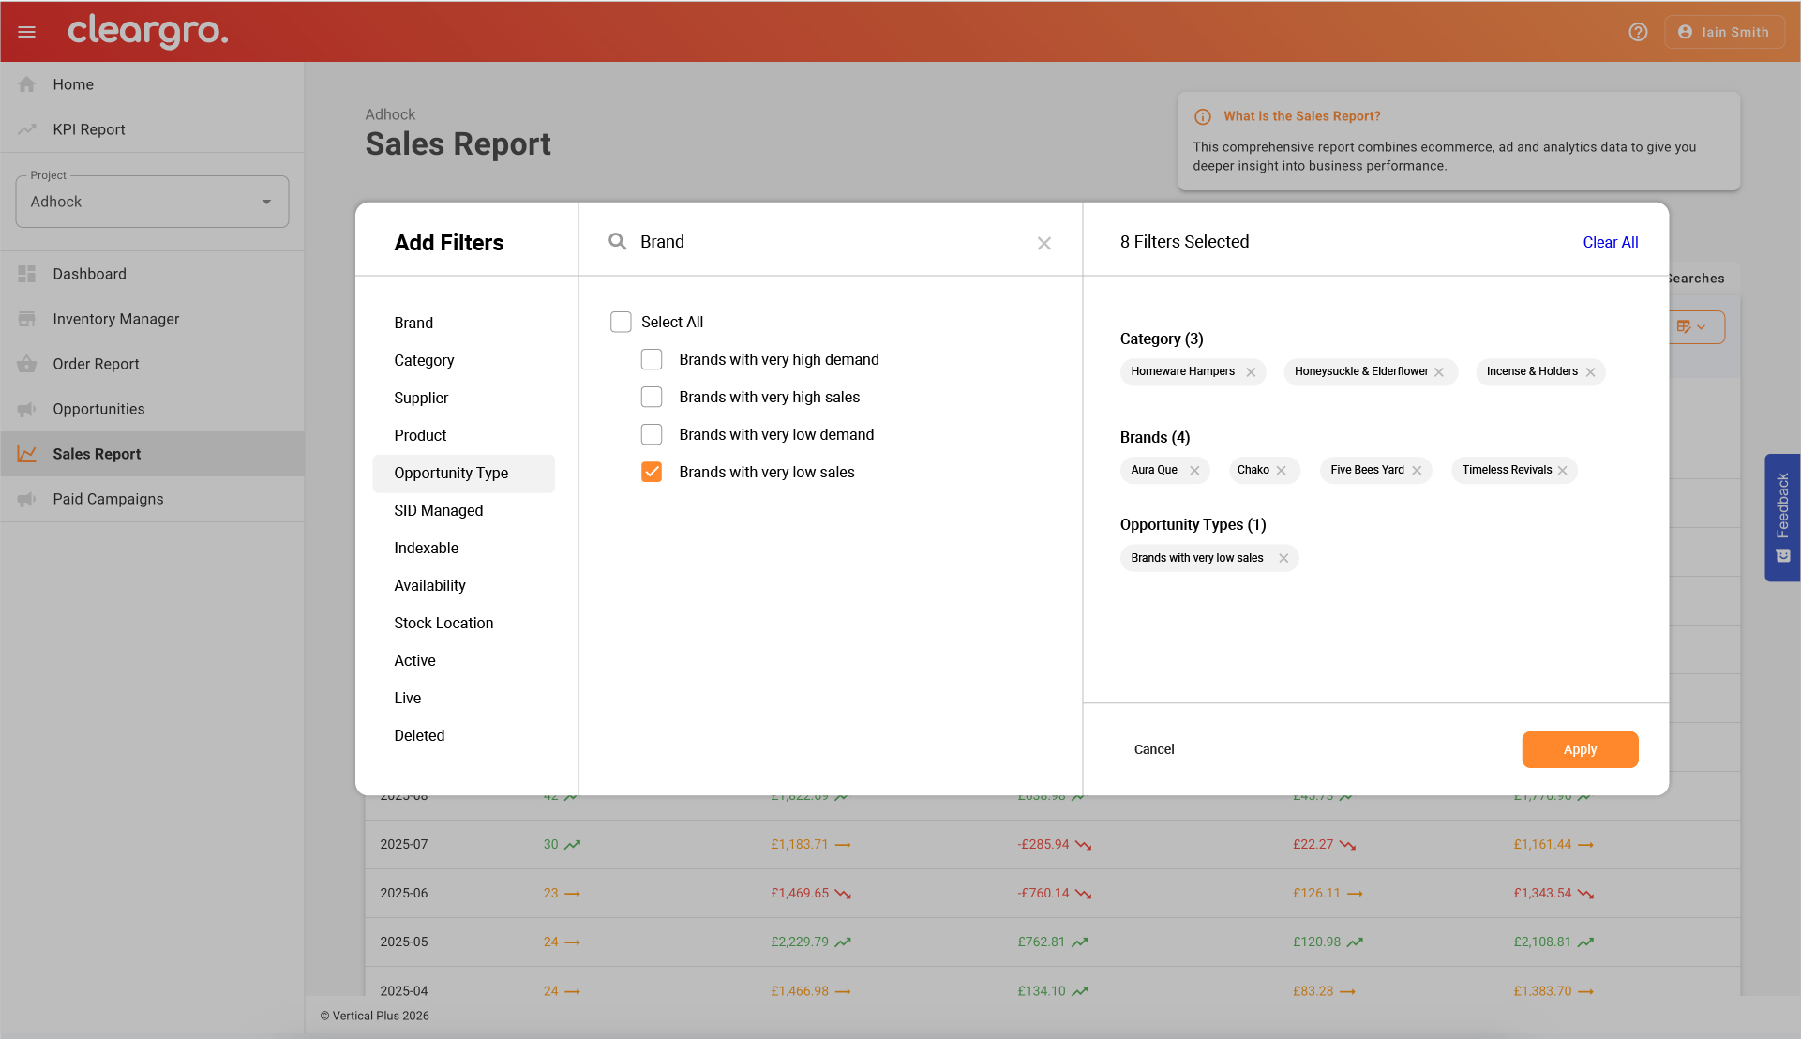Remove the Homeware Hampers category chip
1801x1040 pixels.
[1251, 372]
